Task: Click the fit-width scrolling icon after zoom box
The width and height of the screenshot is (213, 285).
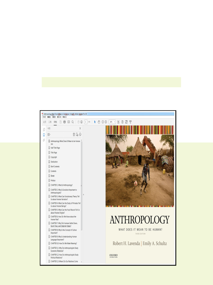Action: pos(118,122)
